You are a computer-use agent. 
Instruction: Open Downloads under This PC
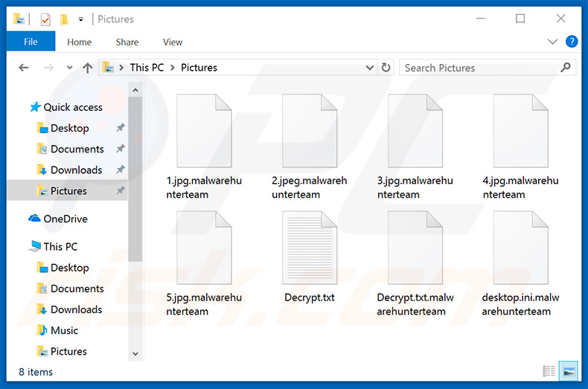(69, 309)
